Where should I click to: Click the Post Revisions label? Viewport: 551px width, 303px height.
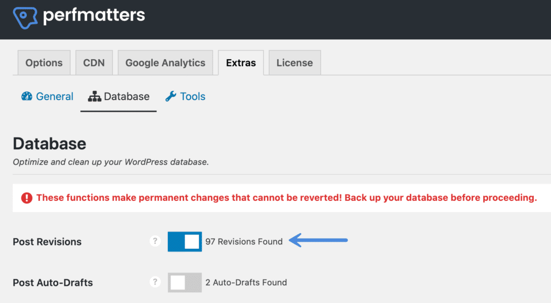tap(47, 242)
